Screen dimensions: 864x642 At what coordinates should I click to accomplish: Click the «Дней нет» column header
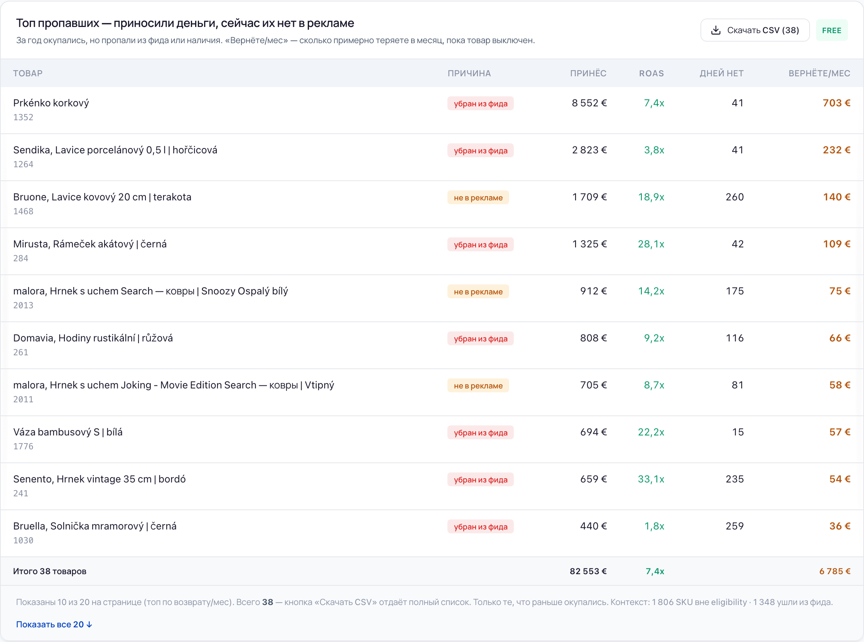[721, 73]
